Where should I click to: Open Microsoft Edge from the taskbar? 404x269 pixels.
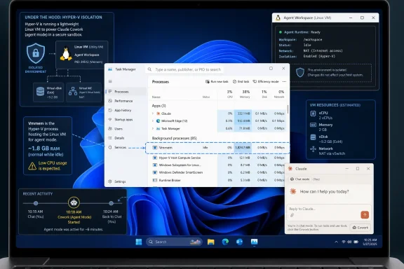click(x=225, y=242)
